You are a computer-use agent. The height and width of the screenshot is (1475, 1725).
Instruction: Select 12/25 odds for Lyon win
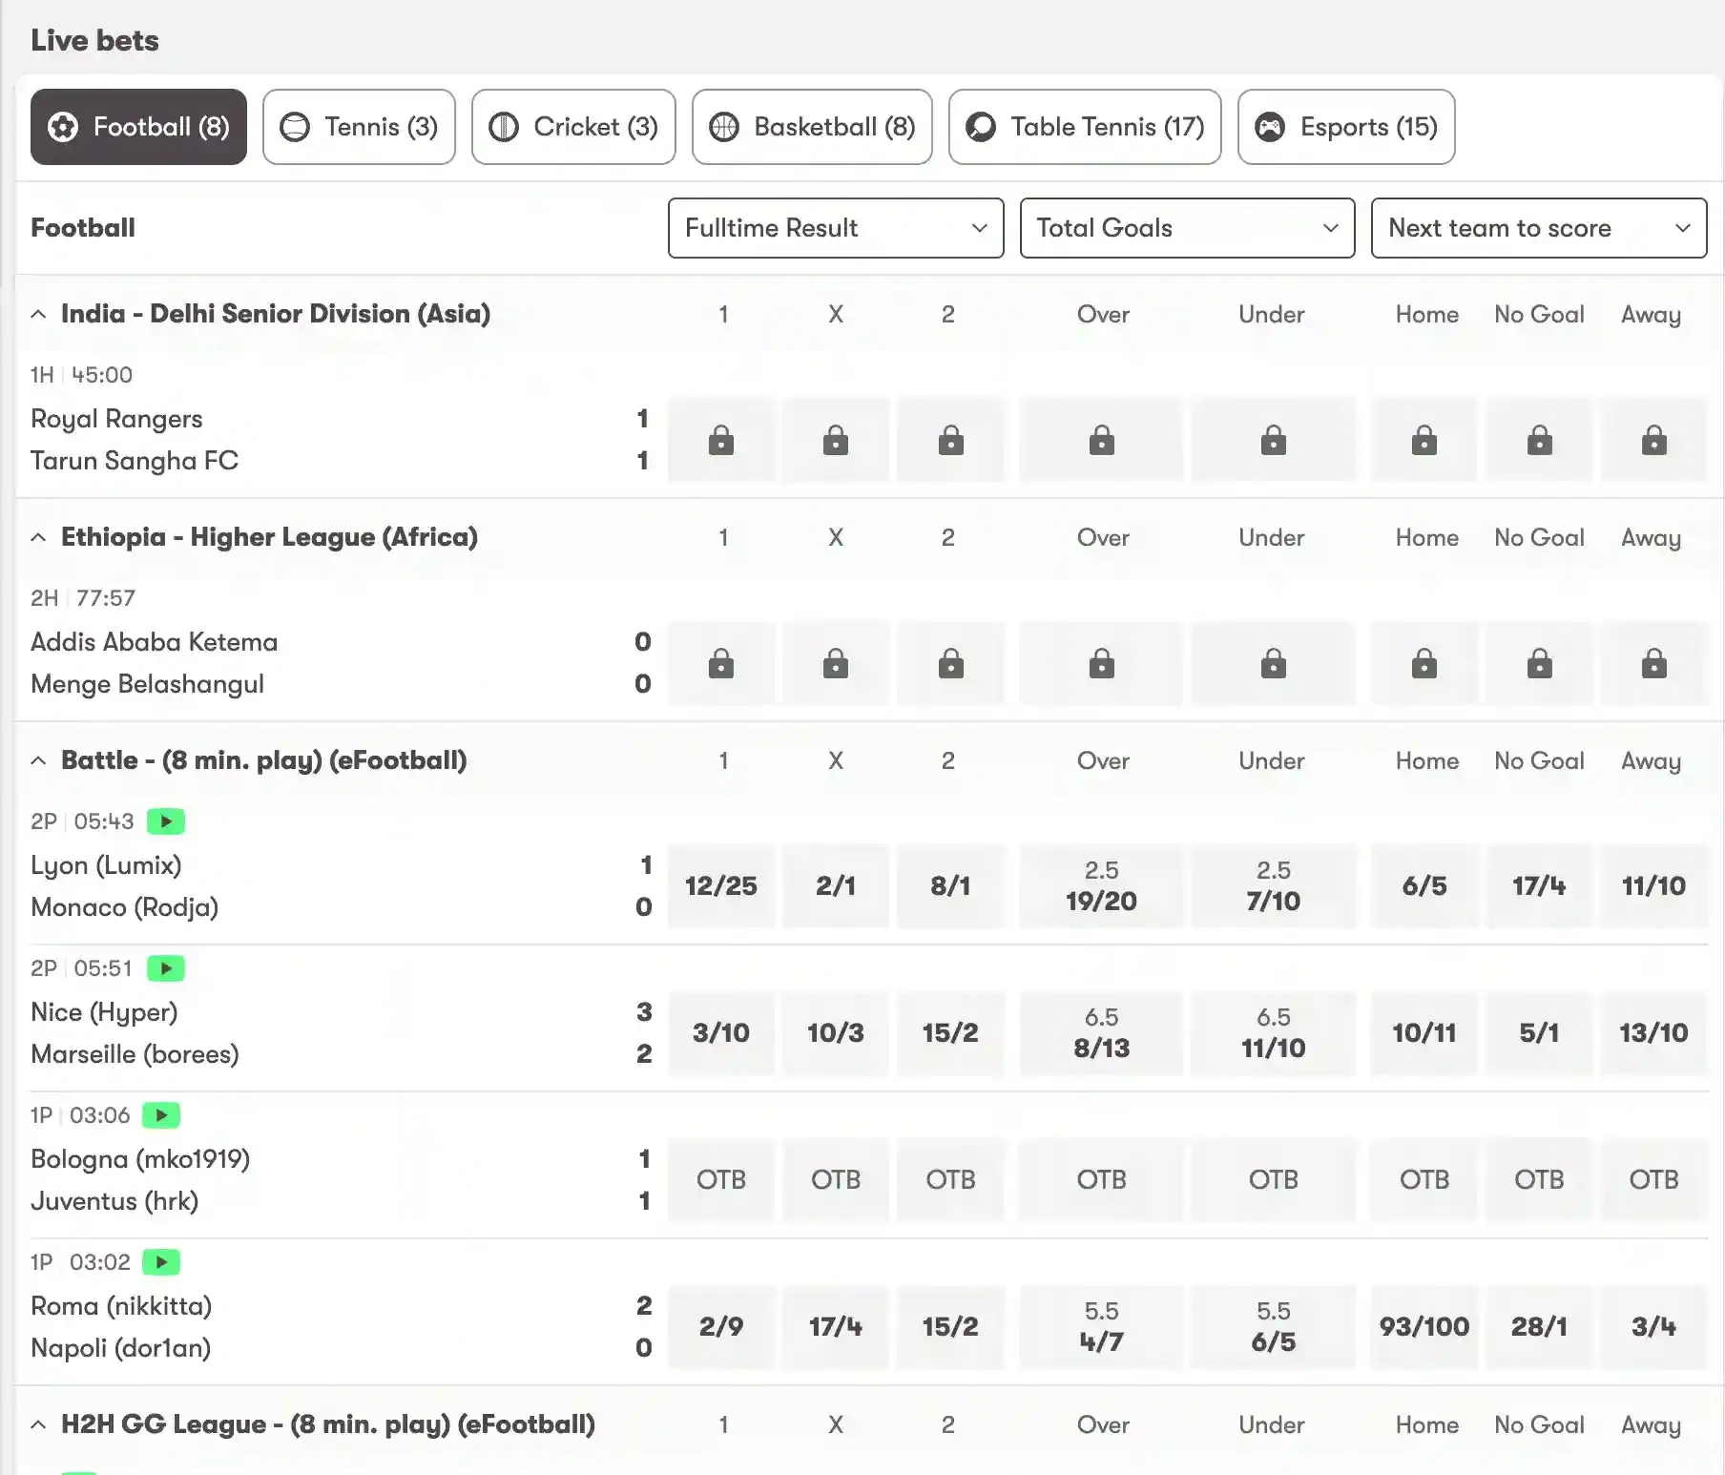click(x=721, y=885)
